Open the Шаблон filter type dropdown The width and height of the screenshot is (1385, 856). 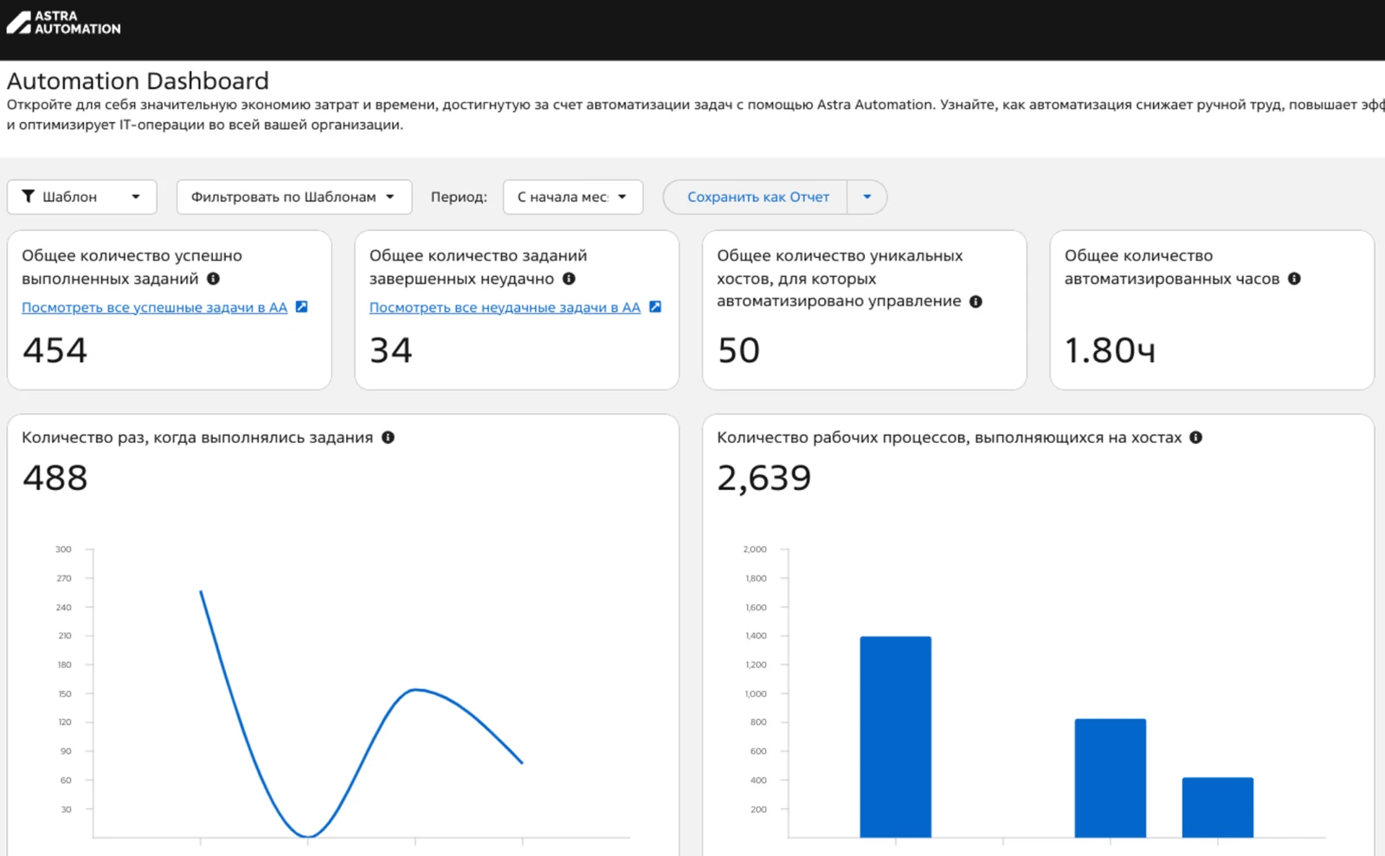[x=82, y=196]
